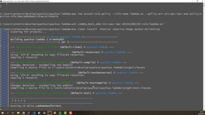205x115 pixels.
Task: Click 'Compiling 1 source file' line
Action: 80,88
